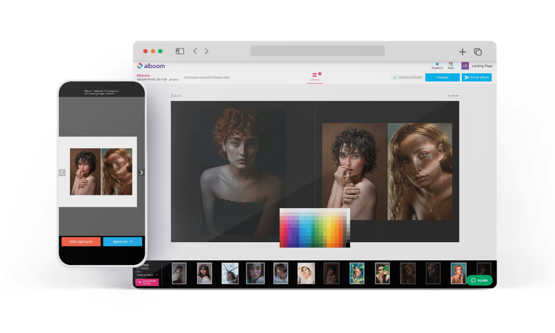555x333 pixels.
Task: Go back with the browser back arrow
Action: pyautogui.click(x=195, y=51)
